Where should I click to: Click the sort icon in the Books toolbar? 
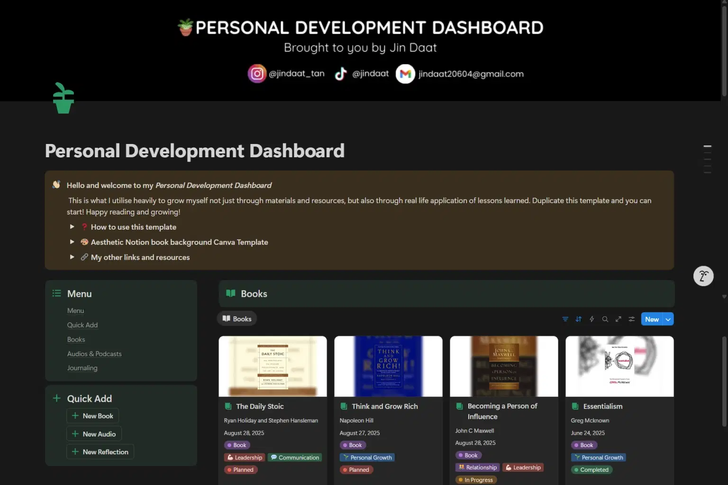(x=578, y=319)
